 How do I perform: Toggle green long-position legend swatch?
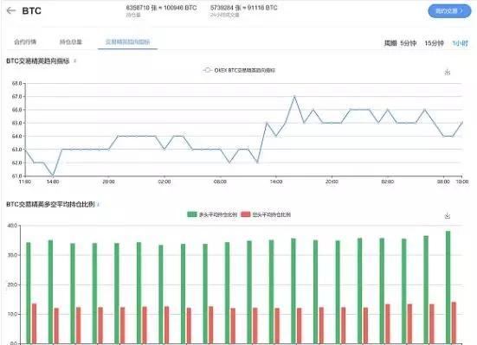pos(192,214)
